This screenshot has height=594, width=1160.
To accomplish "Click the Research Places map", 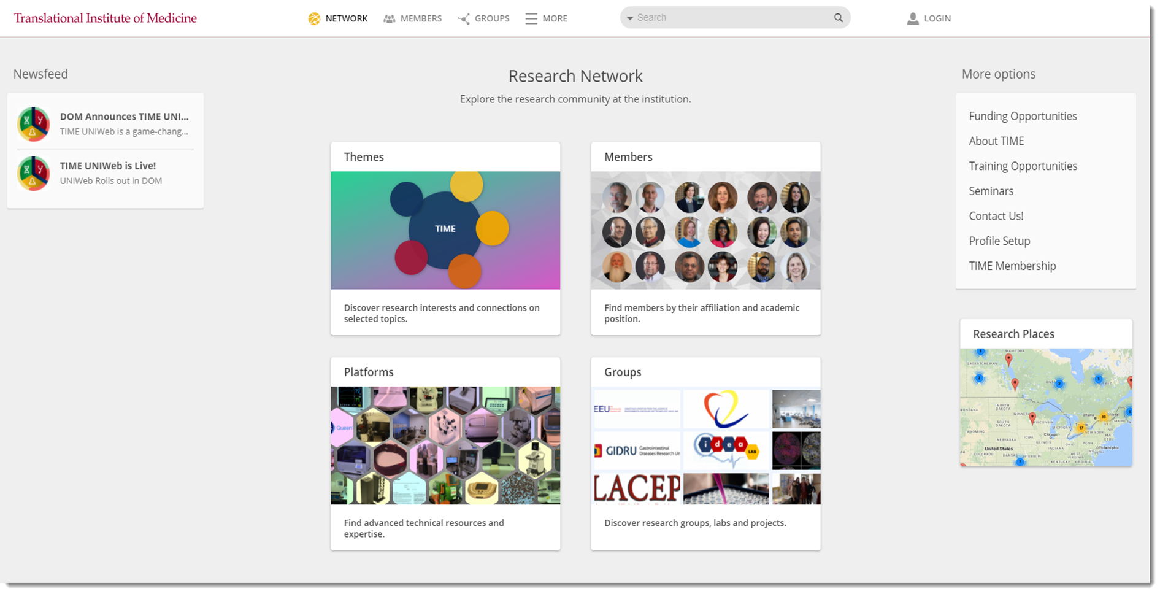I will [1045, 407].
